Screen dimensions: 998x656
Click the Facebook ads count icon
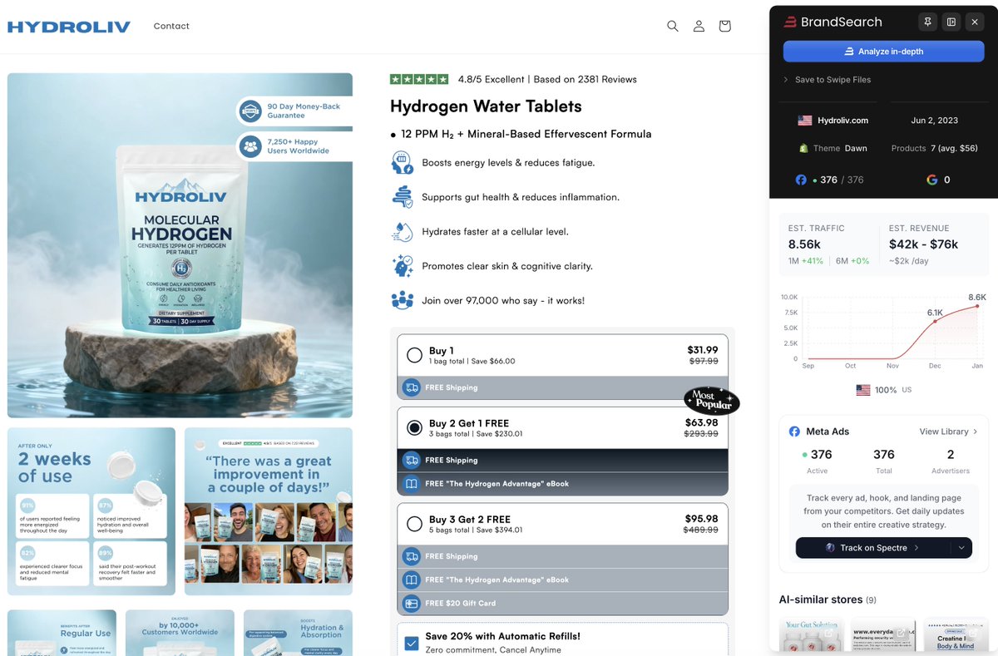click(x=802, y=180)
